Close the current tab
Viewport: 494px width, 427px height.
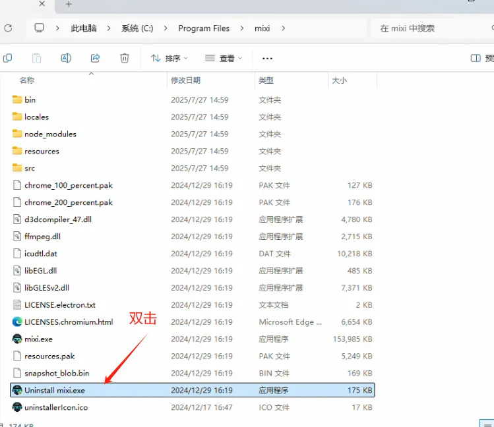42,4
